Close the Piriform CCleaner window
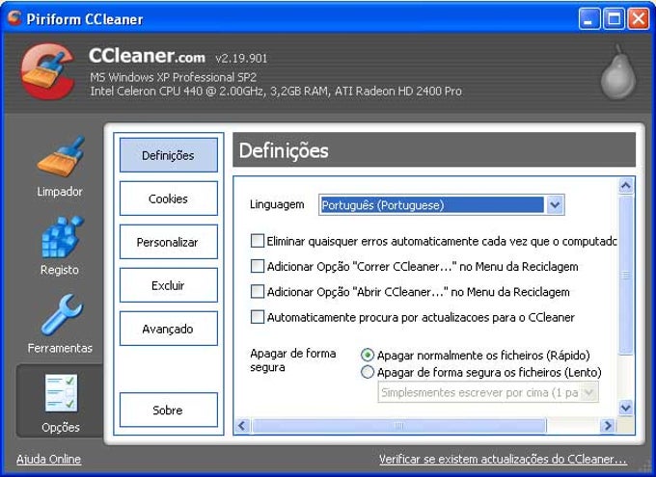This screenshot has width=656, height=477. tap(639, 19)
